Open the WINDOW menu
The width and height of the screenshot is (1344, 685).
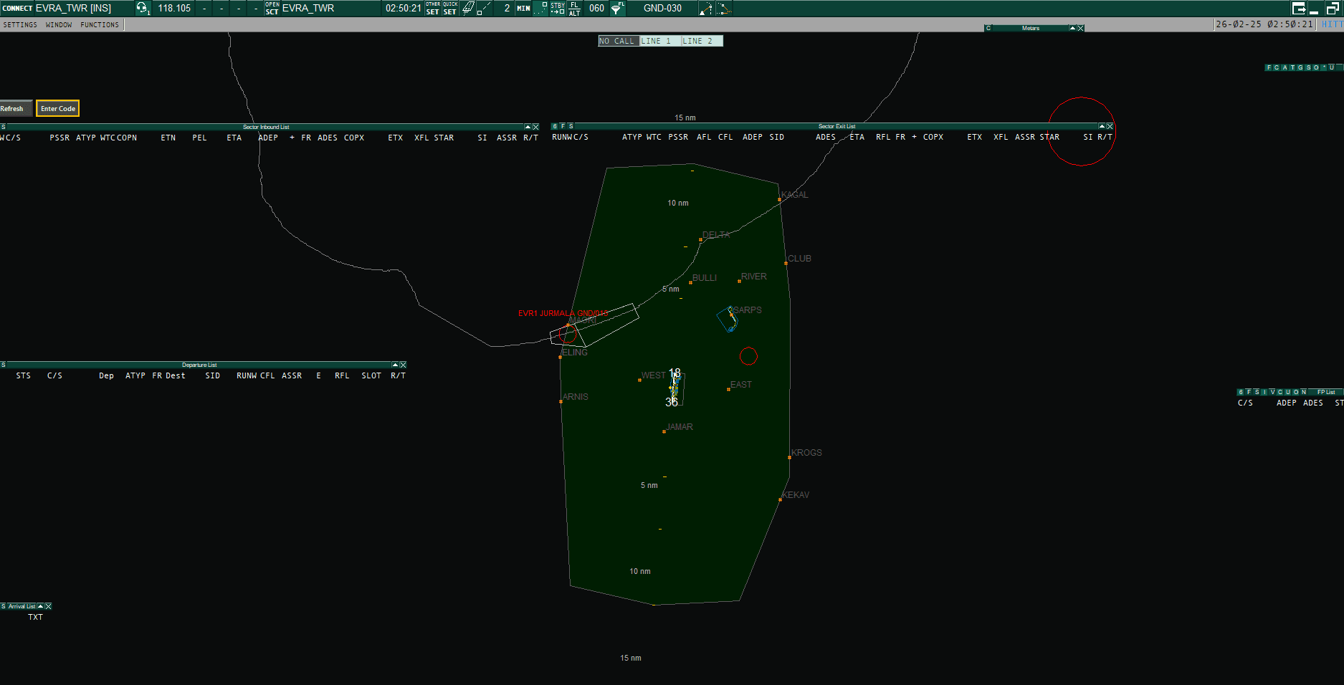(59, 24)
